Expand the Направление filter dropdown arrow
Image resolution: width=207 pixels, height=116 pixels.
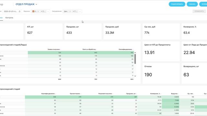[80, 12]
